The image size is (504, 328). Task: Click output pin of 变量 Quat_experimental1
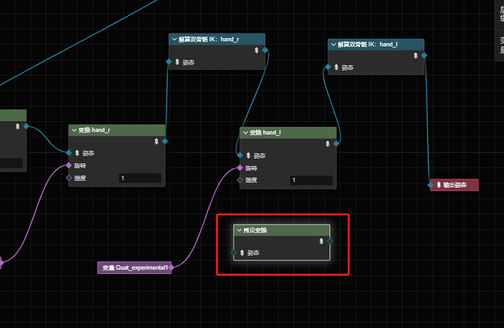tap(172, 267)
